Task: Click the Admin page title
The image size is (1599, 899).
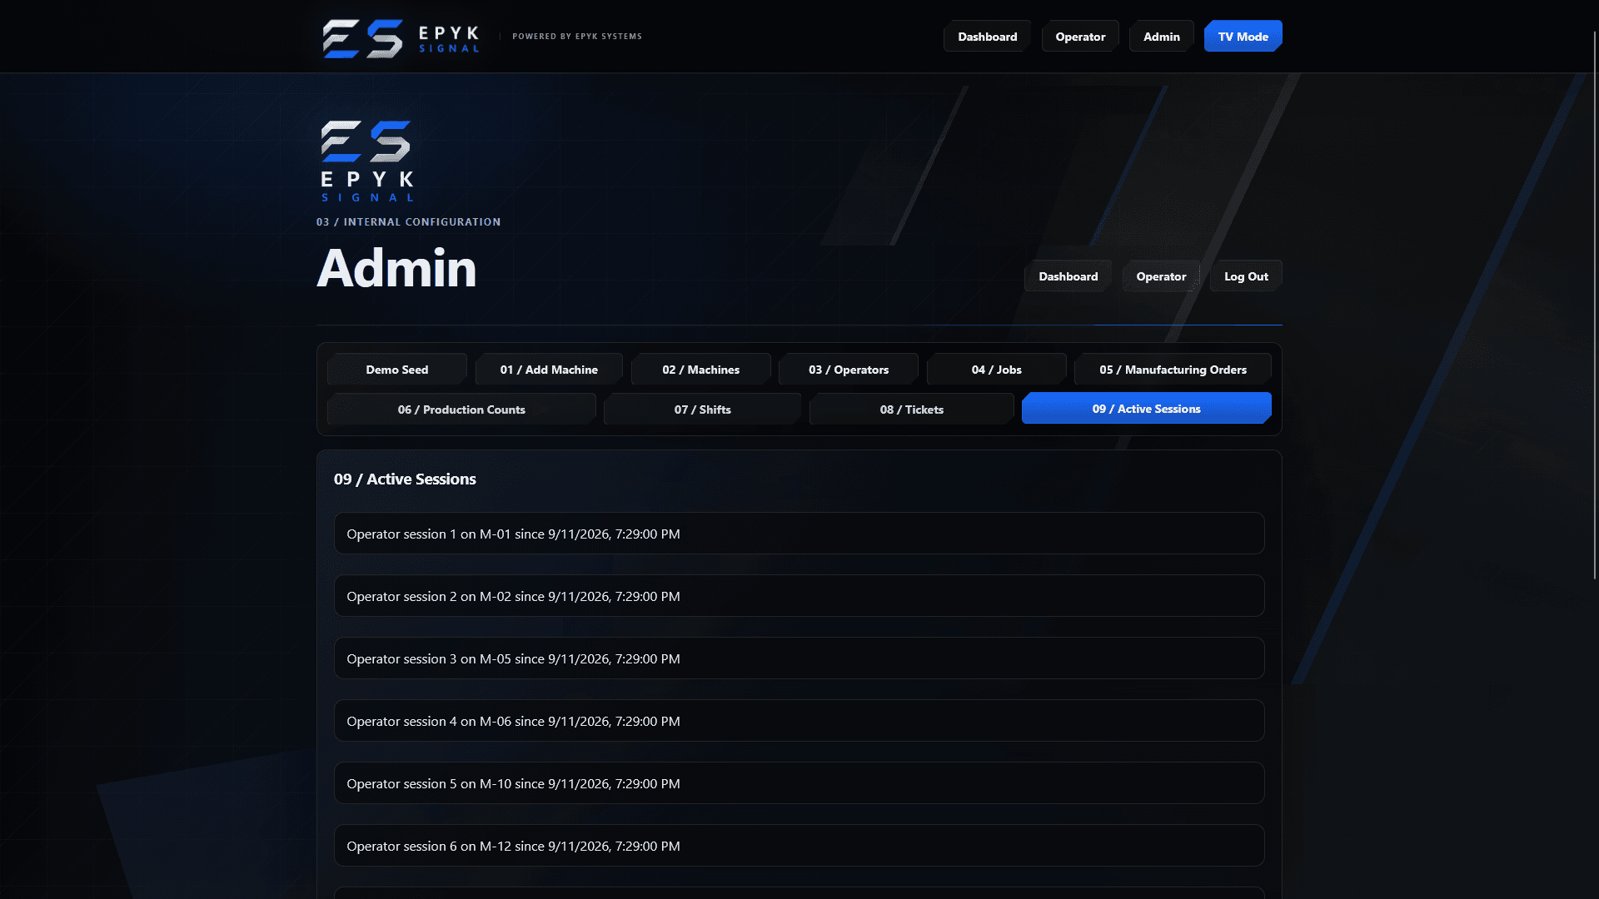Action: point(396,268)
